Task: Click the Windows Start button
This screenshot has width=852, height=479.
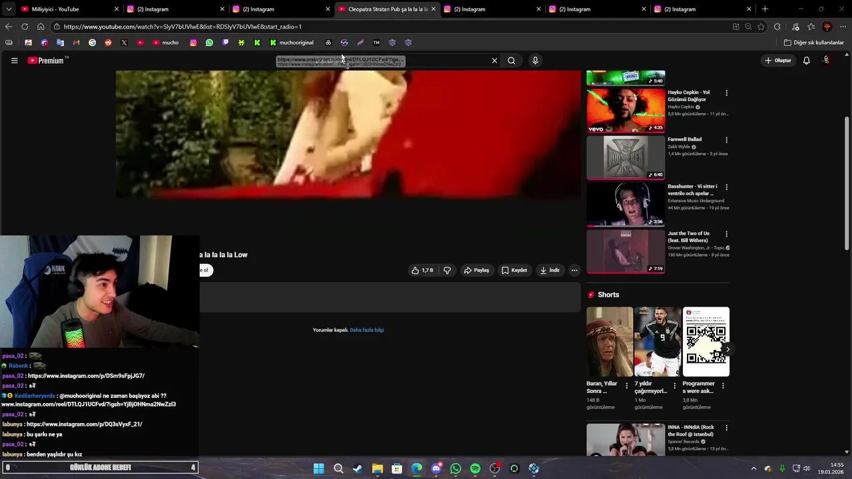Action: [x=319, y=468]
